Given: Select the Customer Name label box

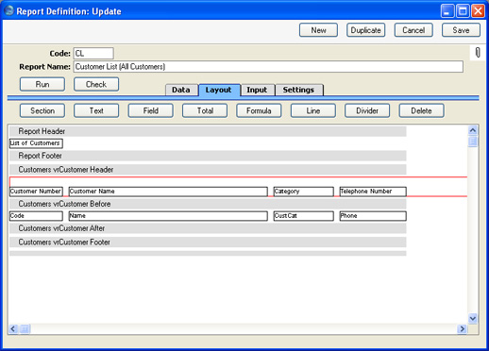Looking at the screenshot, I should 168,192.
